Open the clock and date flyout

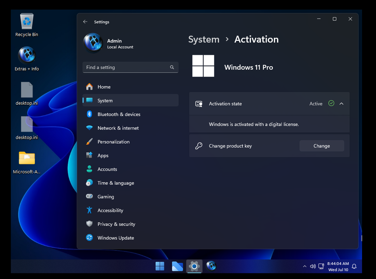pyautogui.click(x=338, y=266)
